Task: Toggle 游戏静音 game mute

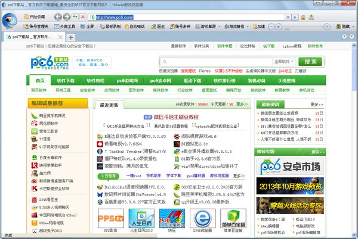Action: (234, 27)
